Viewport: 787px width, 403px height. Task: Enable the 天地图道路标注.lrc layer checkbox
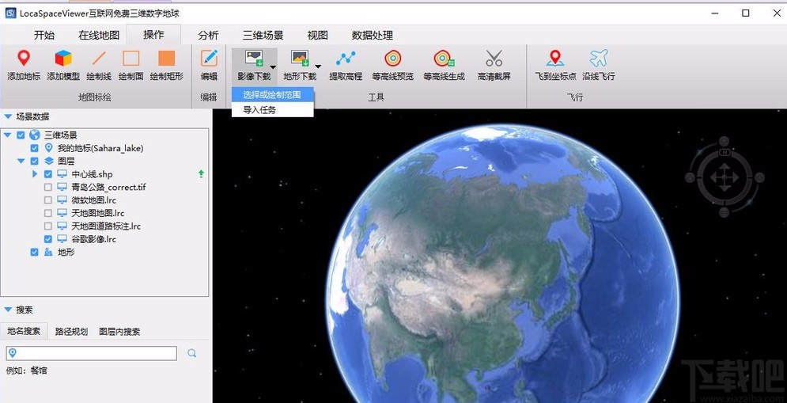47,226
